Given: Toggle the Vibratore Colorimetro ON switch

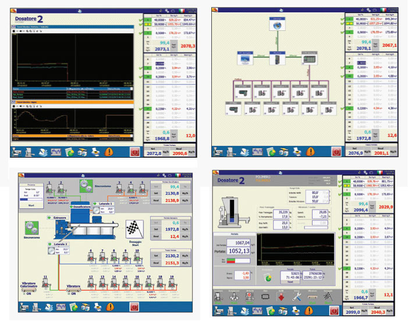Looking at the screenshot, I should (25, 294).
